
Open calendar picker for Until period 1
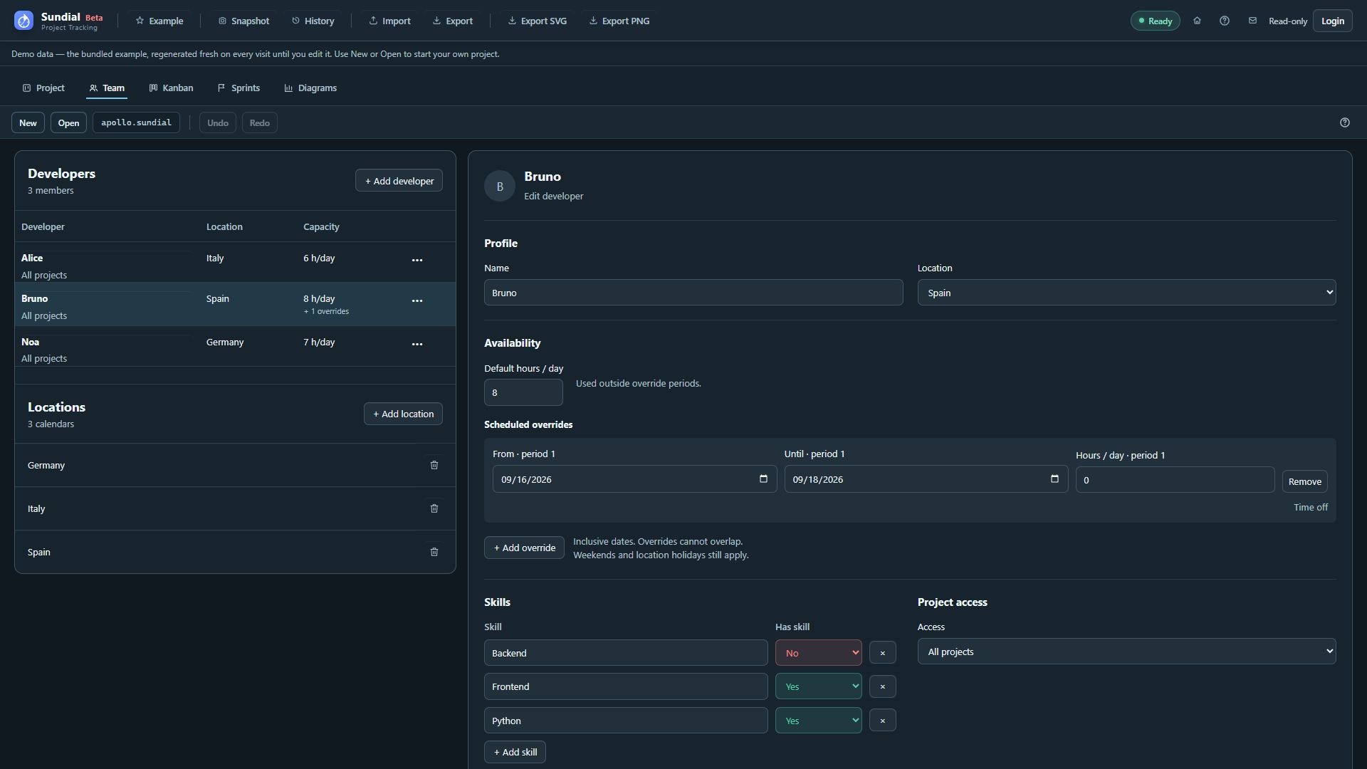(1054, 479)
